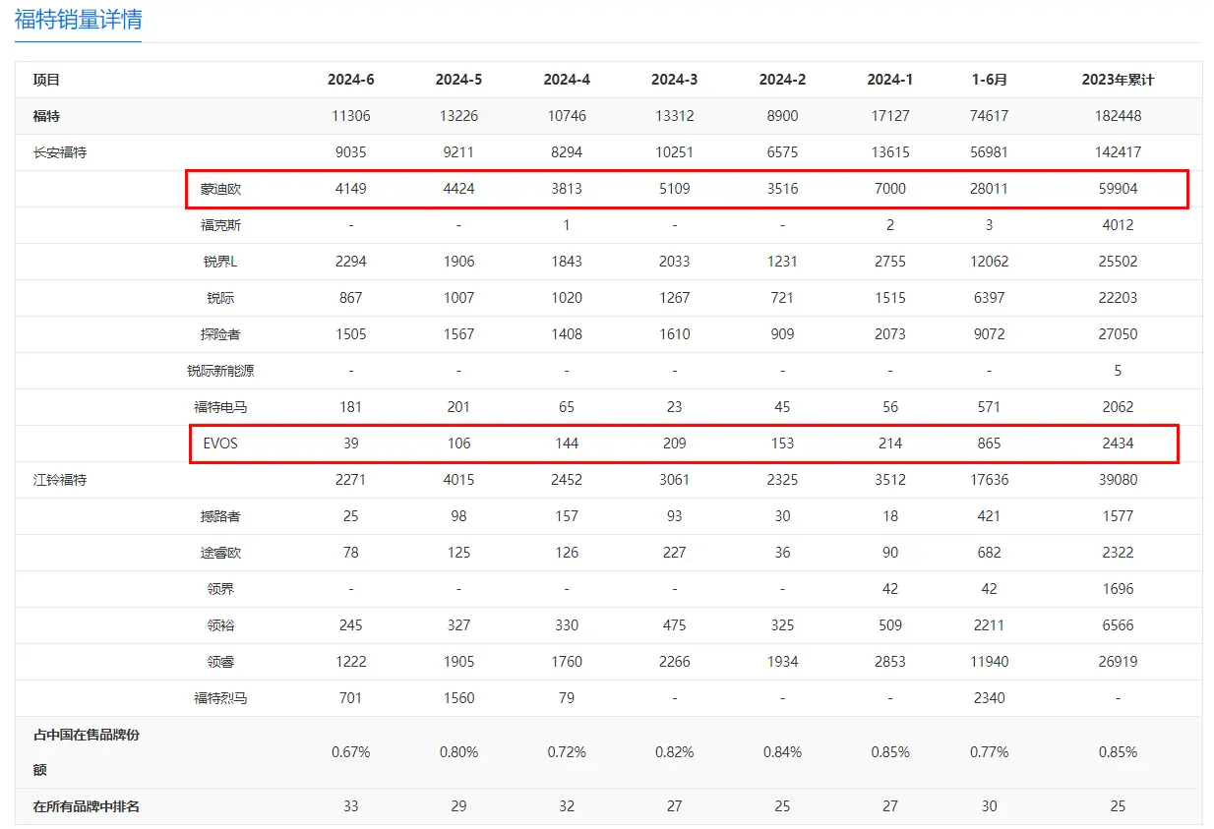This screenshot has width=1214, height=829.
Task: Click the 蒙迪欧 model name
Action: point(220,189)
